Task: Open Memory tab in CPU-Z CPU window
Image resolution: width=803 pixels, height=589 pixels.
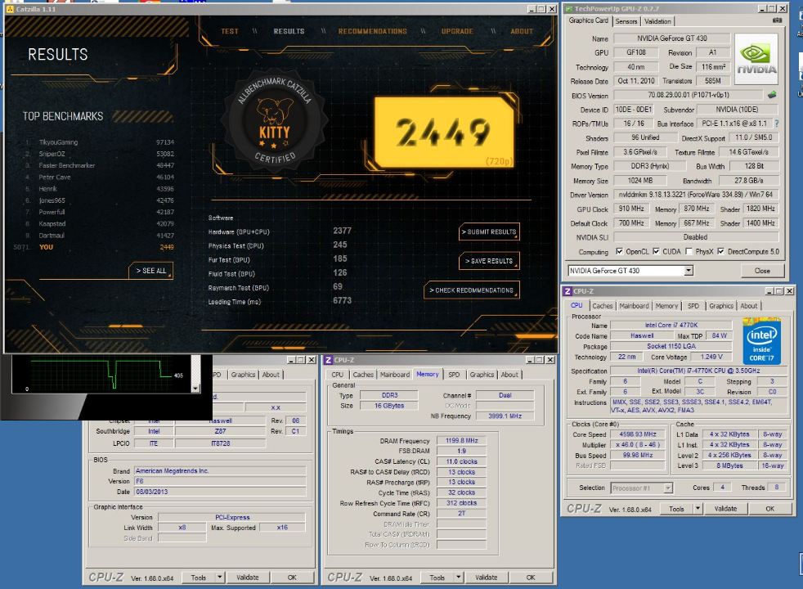Action: [x=666, y=306]
